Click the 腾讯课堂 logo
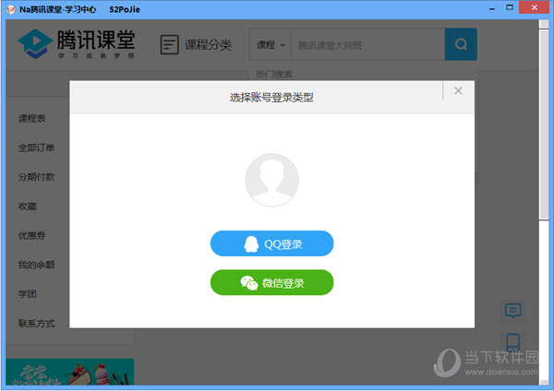The width and height of the screenshot is (554, 391). tap(77, 43)
